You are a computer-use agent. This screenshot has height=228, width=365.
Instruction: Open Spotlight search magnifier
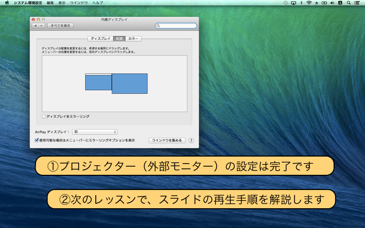tap(348, 3)
